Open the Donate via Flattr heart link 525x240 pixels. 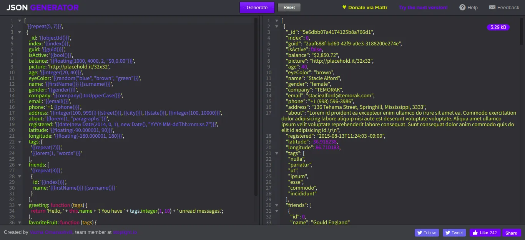(x=365, y=7)
